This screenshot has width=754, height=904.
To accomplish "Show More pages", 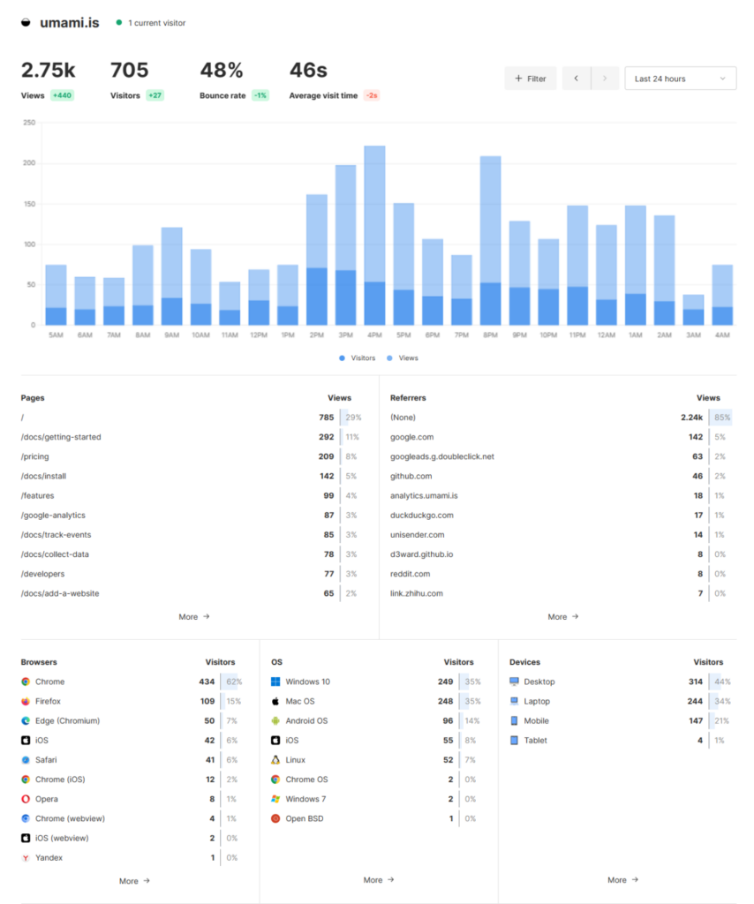I will click(x=194, y=617).
